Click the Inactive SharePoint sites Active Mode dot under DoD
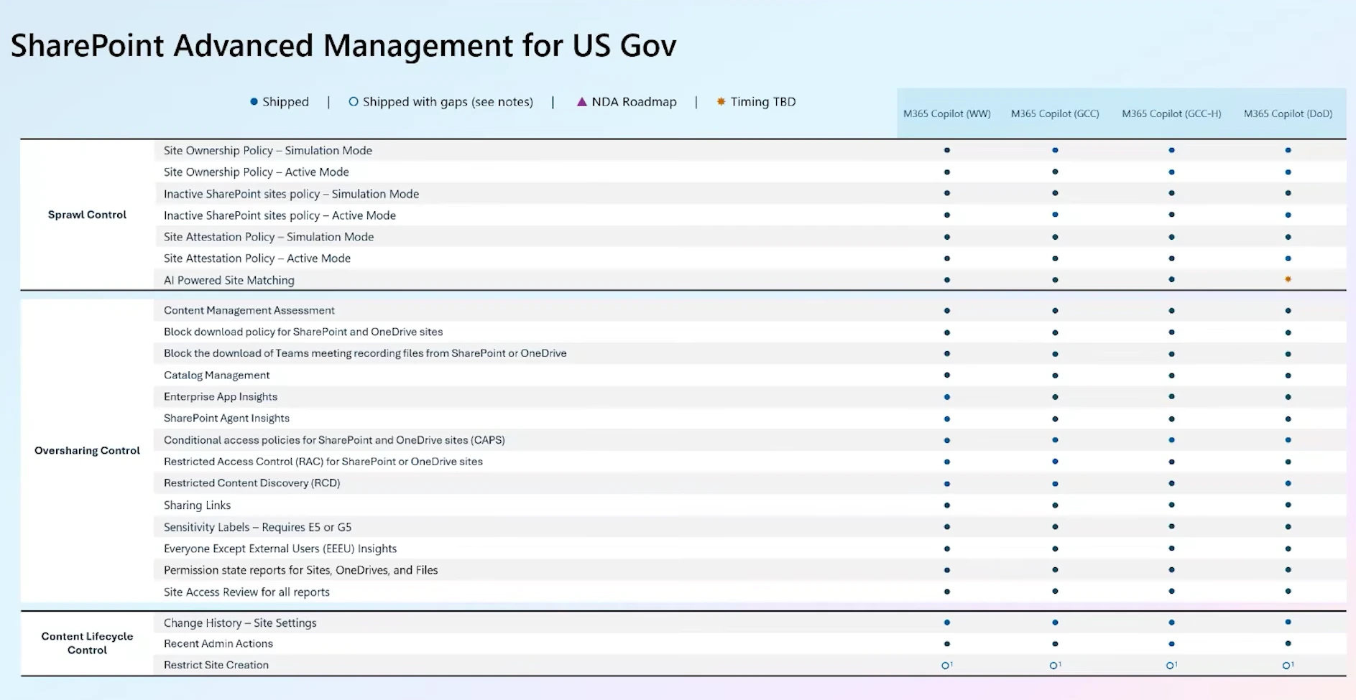 click(x=1288, y=215)
